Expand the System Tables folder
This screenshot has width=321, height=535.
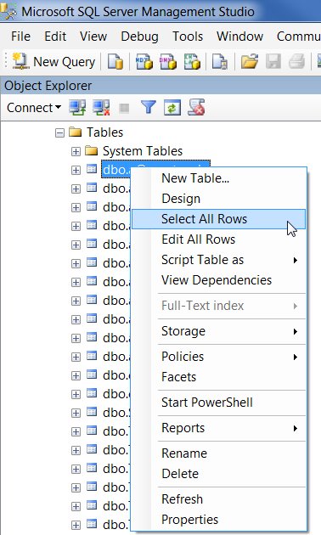[76, 151]
